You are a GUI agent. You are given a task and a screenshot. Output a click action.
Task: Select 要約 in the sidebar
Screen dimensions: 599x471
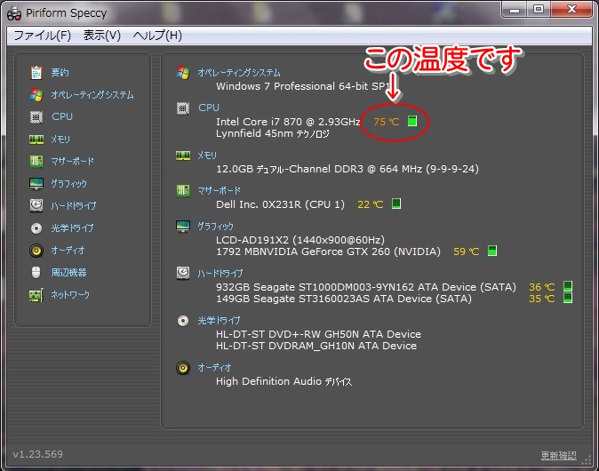(60, 73)
